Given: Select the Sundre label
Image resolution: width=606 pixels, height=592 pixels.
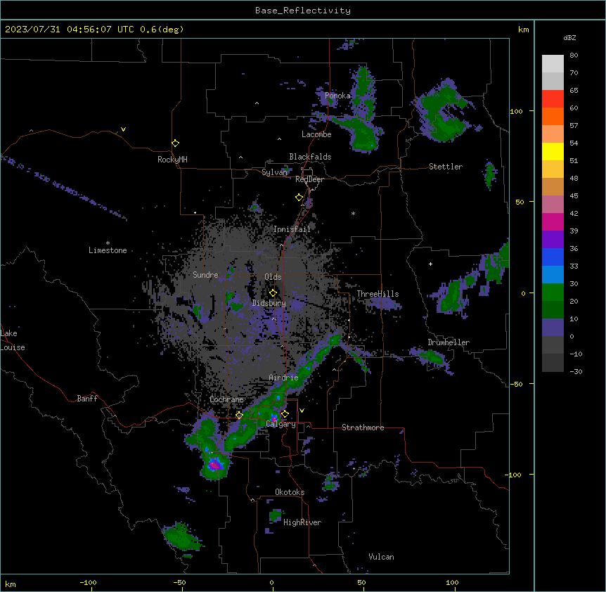Looking at the screenshot, I should [x=205, y=275].
